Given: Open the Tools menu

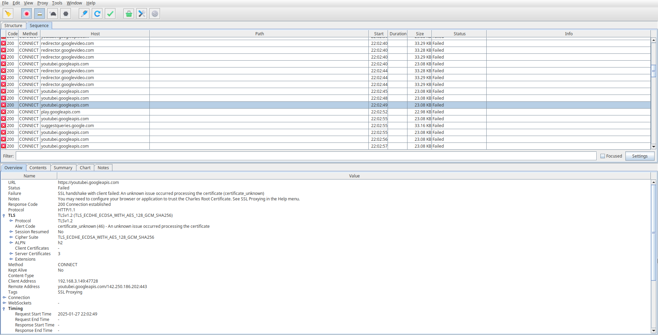Looking at the screenshot, I should coord(57,3).
